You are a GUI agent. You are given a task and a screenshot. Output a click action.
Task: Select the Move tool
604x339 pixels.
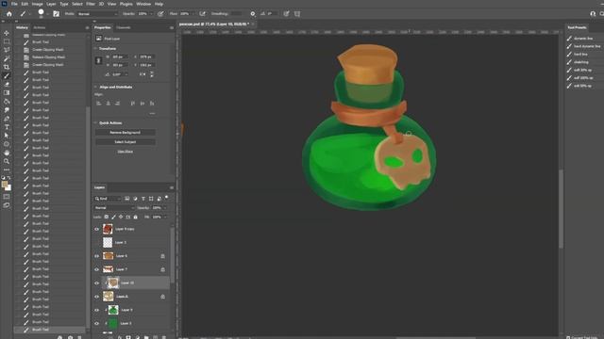coord(7,33)
